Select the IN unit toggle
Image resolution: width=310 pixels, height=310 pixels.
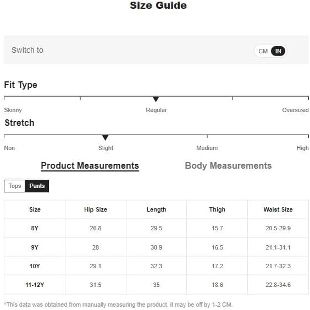tap(278, 51)
